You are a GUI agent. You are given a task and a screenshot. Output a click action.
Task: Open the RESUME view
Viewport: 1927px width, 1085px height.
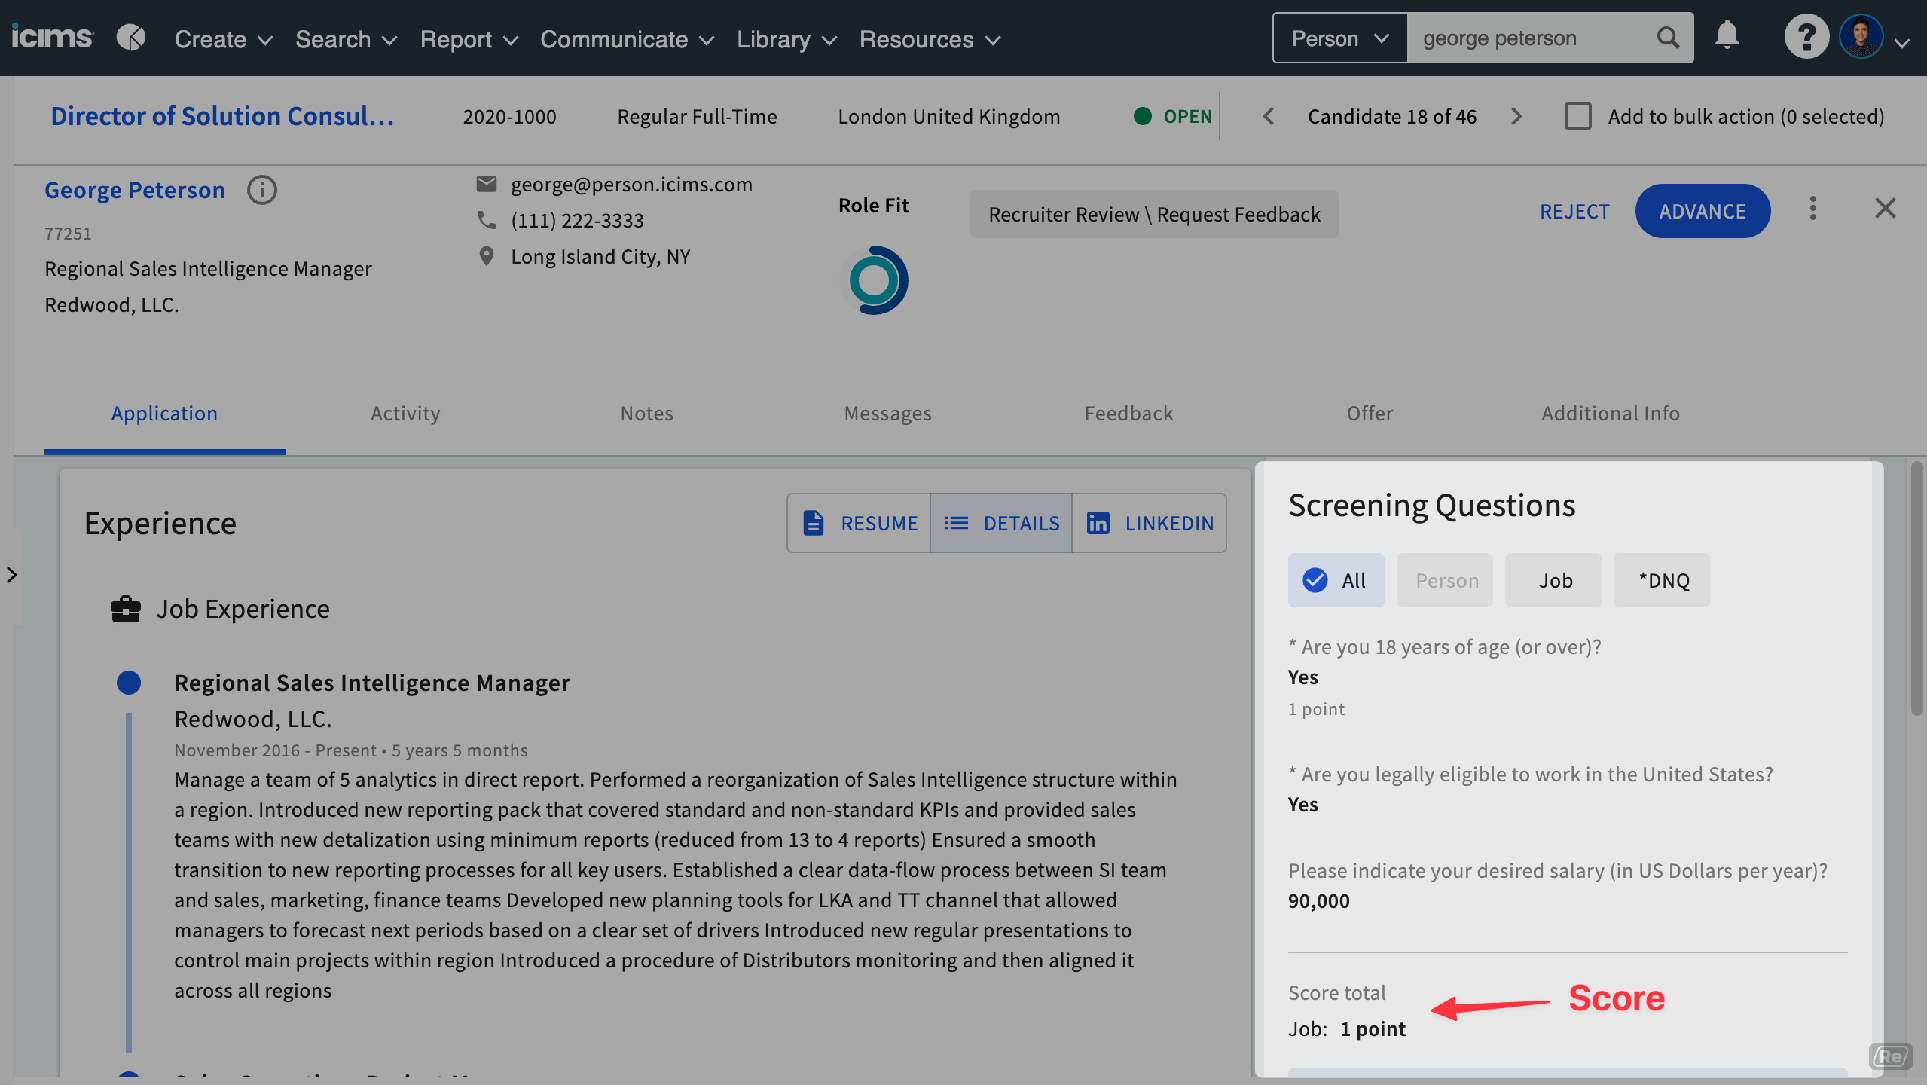coord(860,523)
